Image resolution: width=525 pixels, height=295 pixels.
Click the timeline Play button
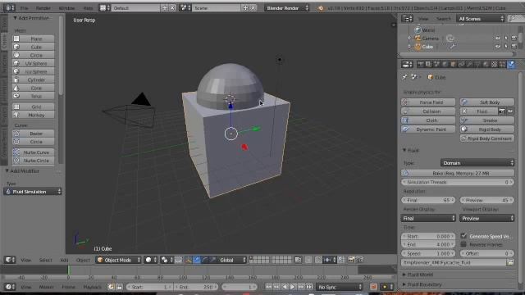pyautogui.click(x=293, y=287)
